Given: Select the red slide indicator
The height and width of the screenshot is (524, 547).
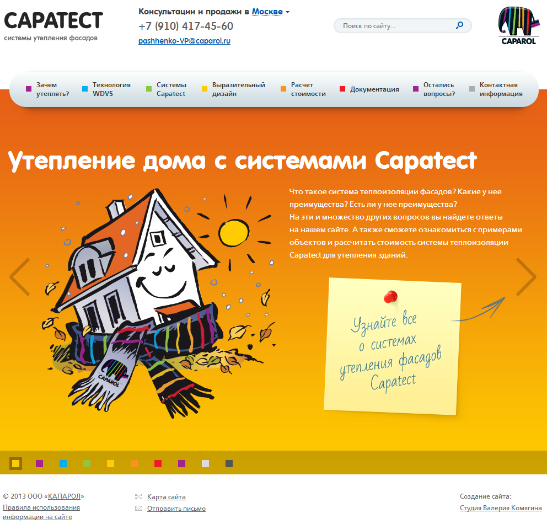Looking at the screenshot, I should [158, 463].
